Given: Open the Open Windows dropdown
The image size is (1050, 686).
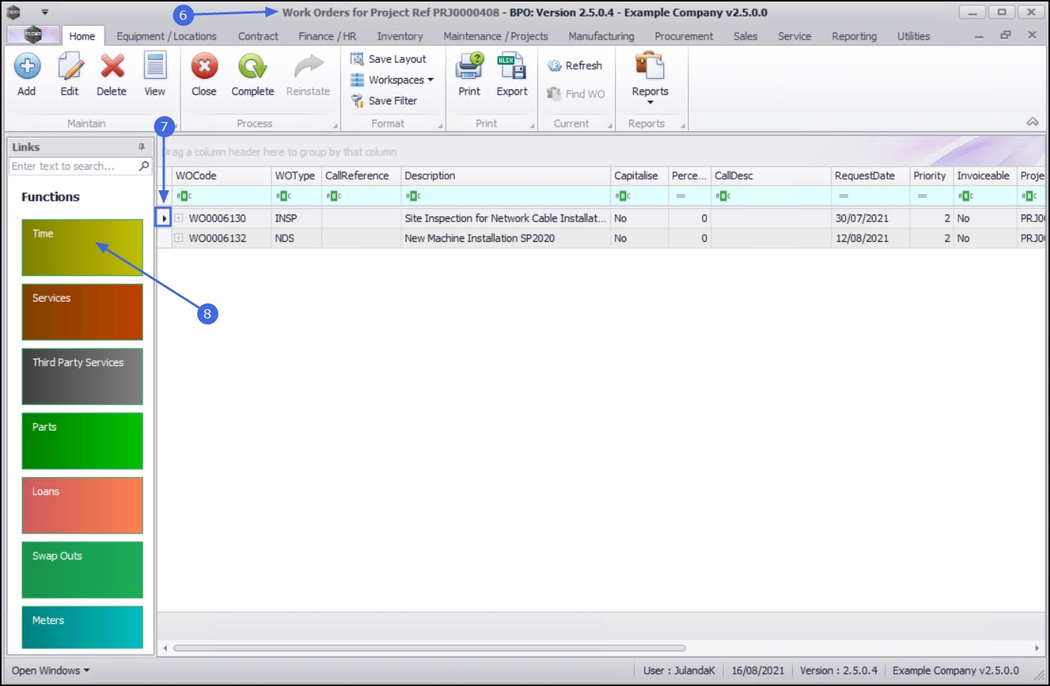Looking at the screenshot, I should (x=51, y=671).
